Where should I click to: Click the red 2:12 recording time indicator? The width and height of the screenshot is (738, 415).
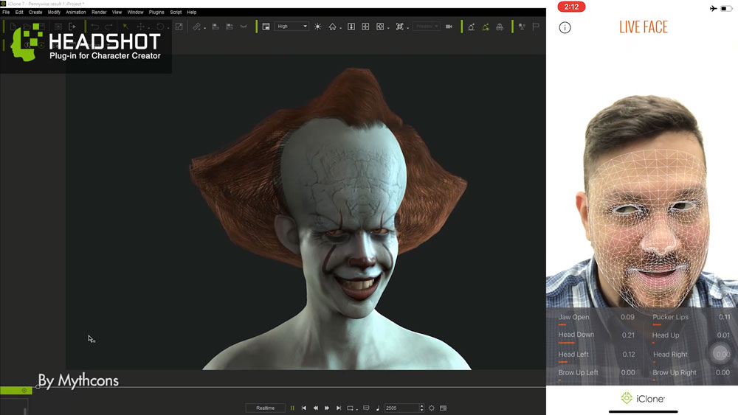tap(571, 7)
